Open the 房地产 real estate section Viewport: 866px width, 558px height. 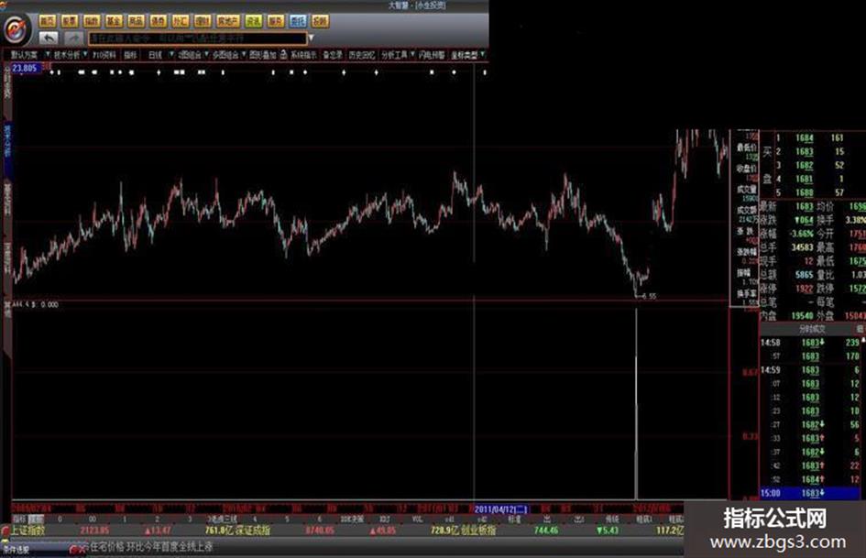click(x=228, y=21)
